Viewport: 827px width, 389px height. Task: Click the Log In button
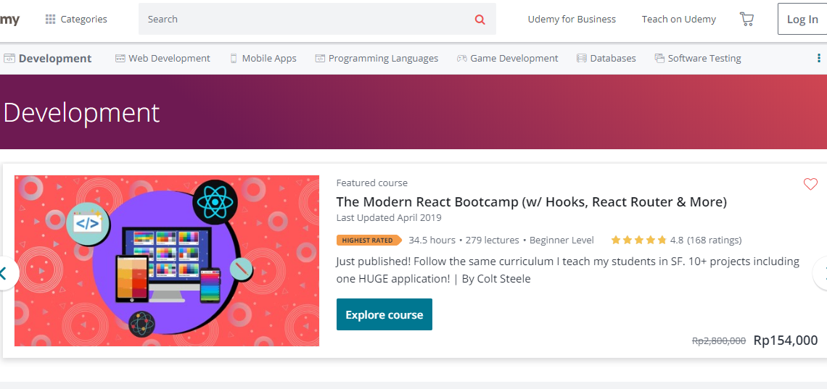802,20
